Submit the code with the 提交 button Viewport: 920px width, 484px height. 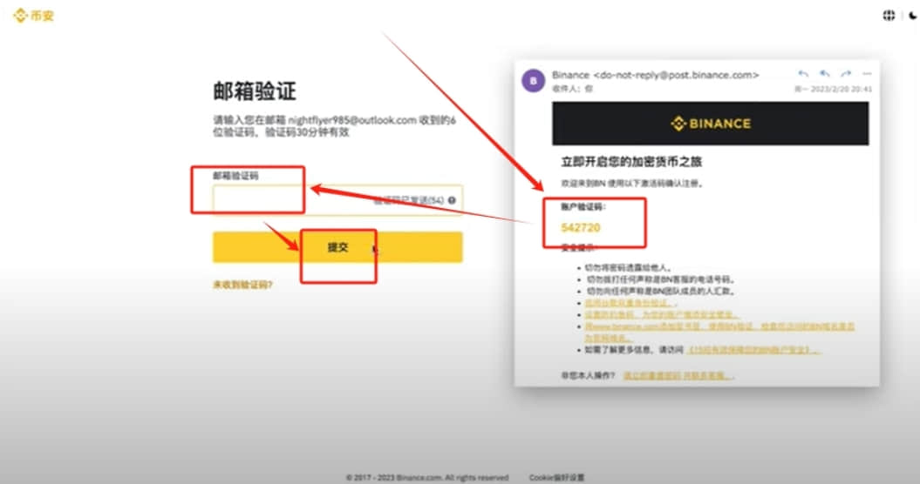tap(337, 247)
